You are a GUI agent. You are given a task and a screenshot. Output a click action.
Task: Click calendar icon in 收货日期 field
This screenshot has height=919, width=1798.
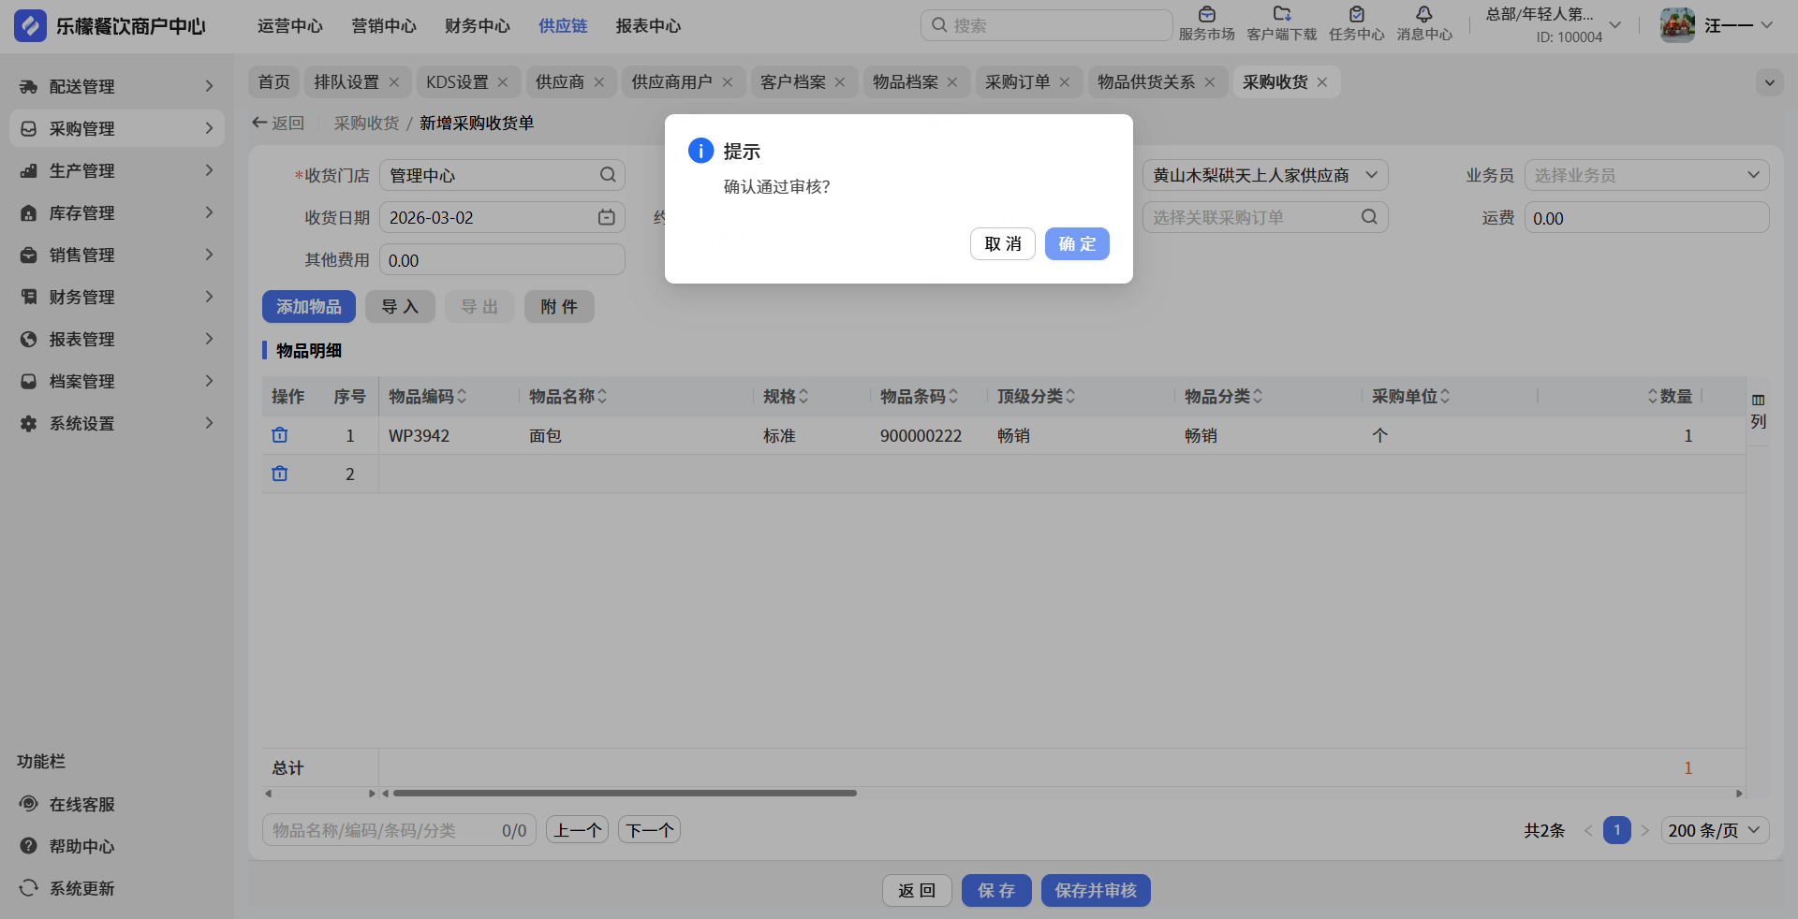coord(607,217)
